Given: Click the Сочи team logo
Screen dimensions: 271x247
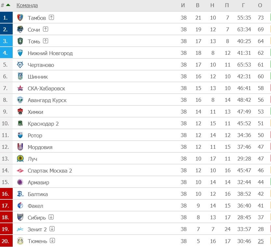Looking at the screenshot, I should pos(20,29).
